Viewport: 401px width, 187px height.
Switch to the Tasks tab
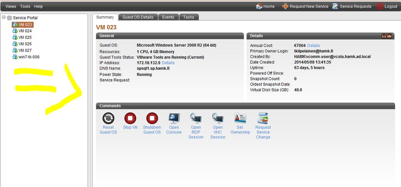[189, 17]
